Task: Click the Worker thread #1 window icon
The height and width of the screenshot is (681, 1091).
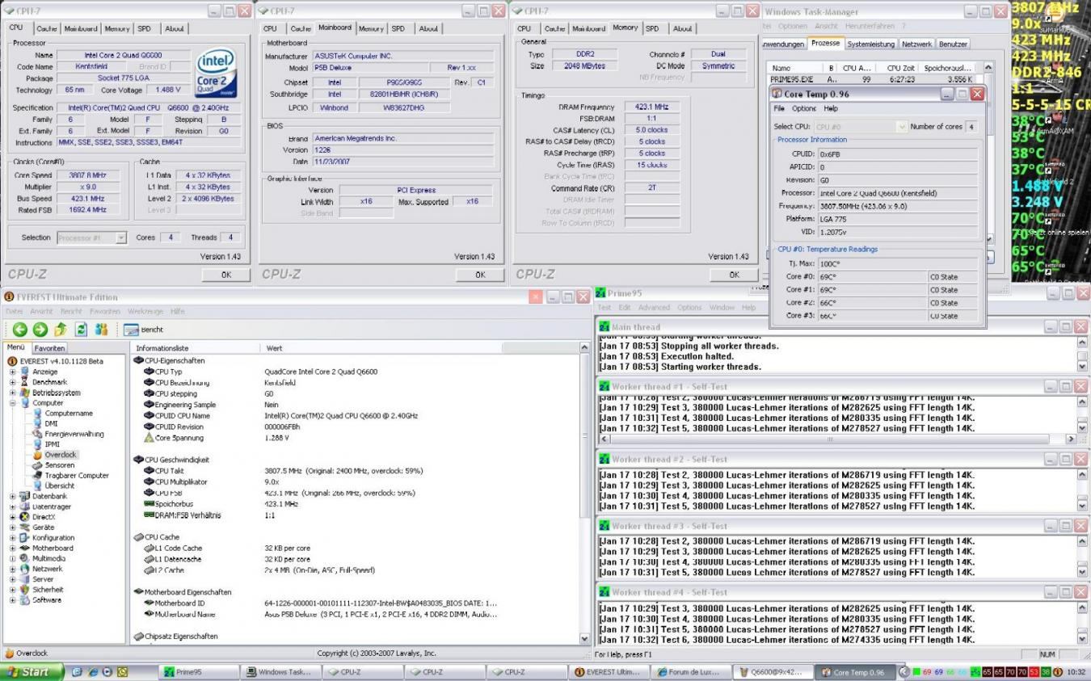Action: point(604,386)
